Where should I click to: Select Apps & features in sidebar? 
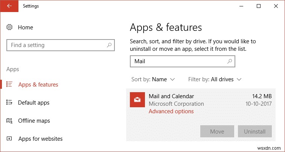pyautogui.click(x=38, y=84)
